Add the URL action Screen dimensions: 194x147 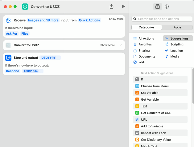160,120
